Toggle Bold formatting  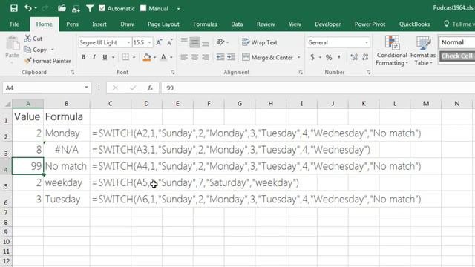point(83,57)
